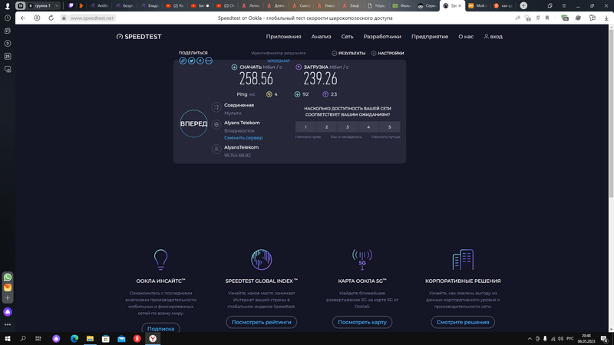Switch the РУС keyboard language indicator
This screenshot has width=614, height=345.
click(569, 339)
